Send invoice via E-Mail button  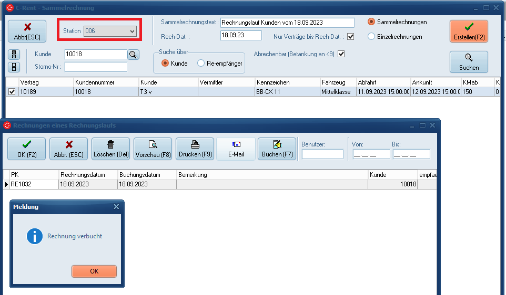236,149
